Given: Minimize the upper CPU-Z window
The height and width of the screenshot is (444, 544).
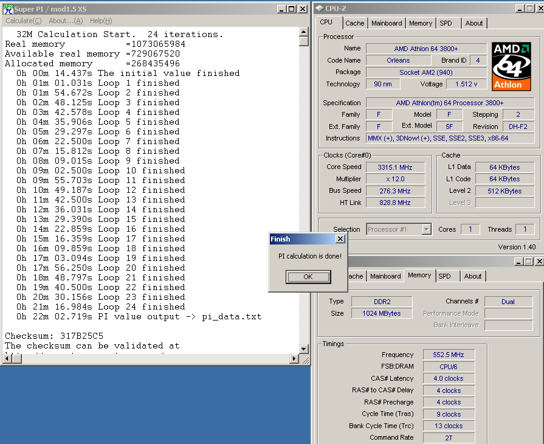Looking at the screenshot, I should tap(519, 9).
